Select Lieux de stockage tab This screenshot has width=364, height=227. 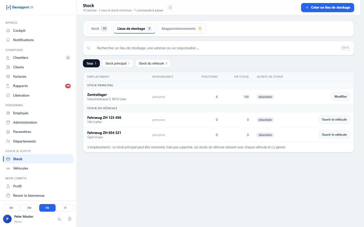click(134, 29)
